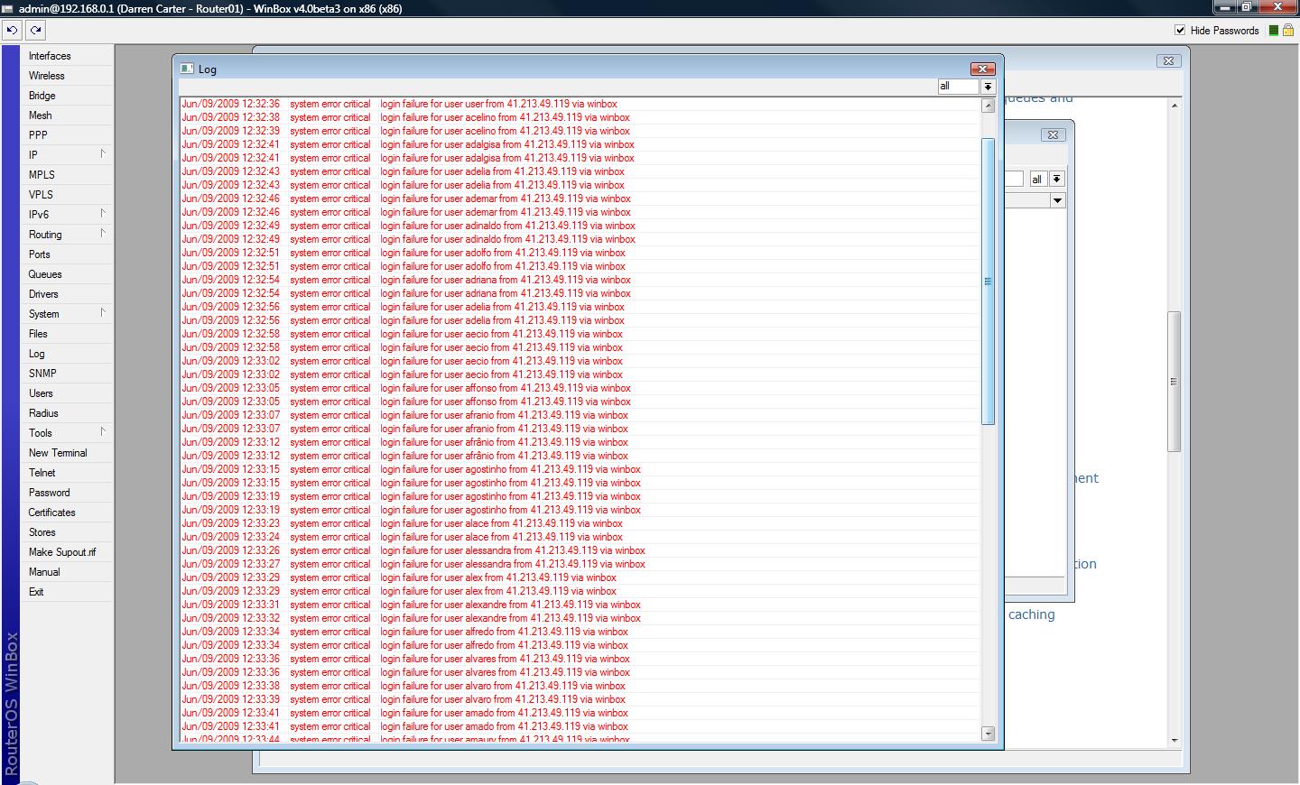Click the Log window 'all' filter field

pyautogui.click(x=958, y=87)
